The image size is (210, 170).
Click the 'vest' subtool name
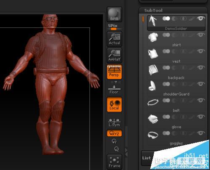pyautogui.click(x=176, y=61)
